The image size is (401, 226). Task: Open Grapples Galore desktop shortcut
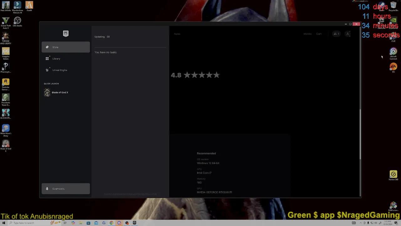[x=6, y=54]
